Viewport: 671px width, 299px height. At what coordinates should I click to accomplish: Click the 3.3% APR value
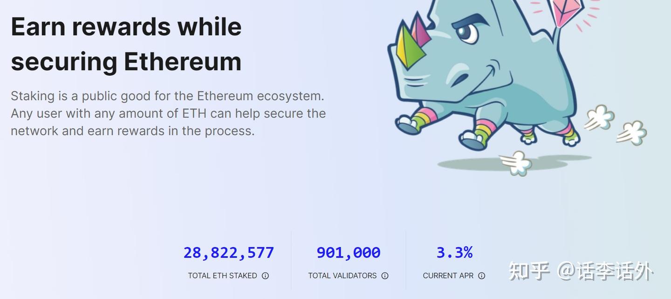[x=454, y=253]
